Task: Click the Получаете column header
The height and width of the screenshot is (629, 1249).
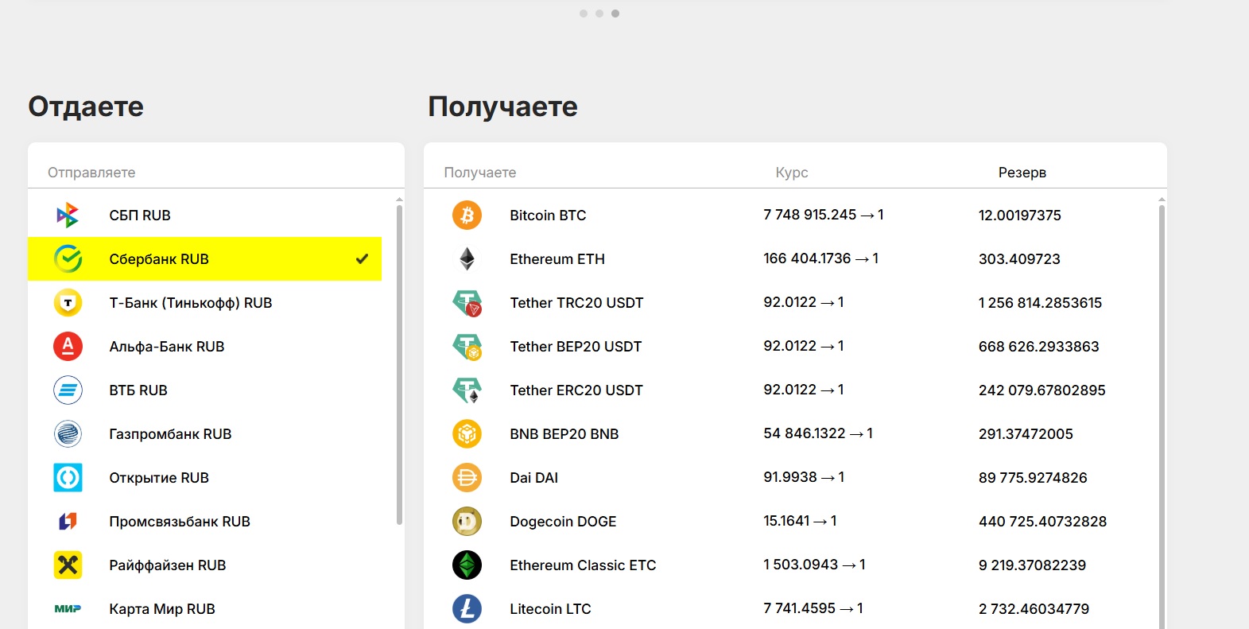Action: coord(479,173)
